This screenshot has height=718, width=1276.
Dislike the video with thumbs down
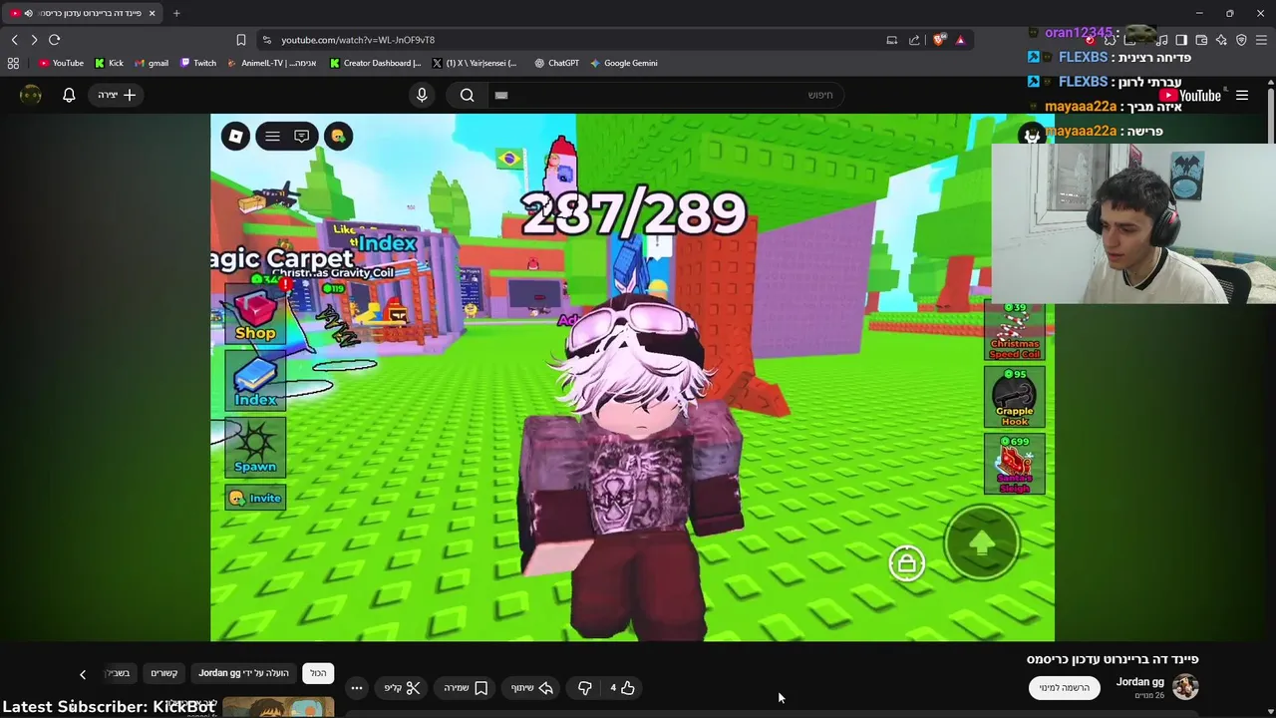tap(585, 687)
